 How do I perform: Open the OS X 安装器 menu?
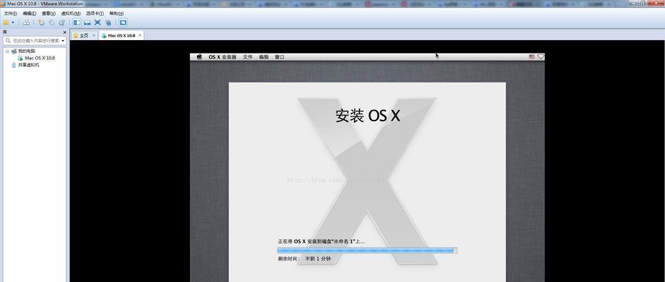(x=222, y=56)
